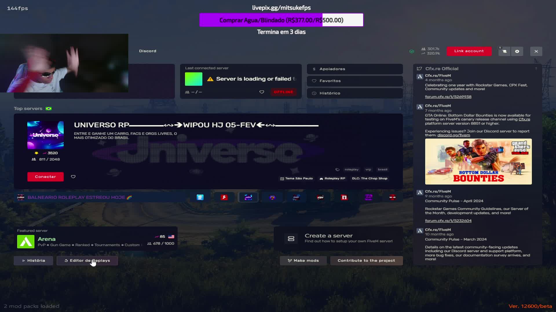Favorite the last connected server heart icon
This screenshot has height=312, width=556.
262,92
